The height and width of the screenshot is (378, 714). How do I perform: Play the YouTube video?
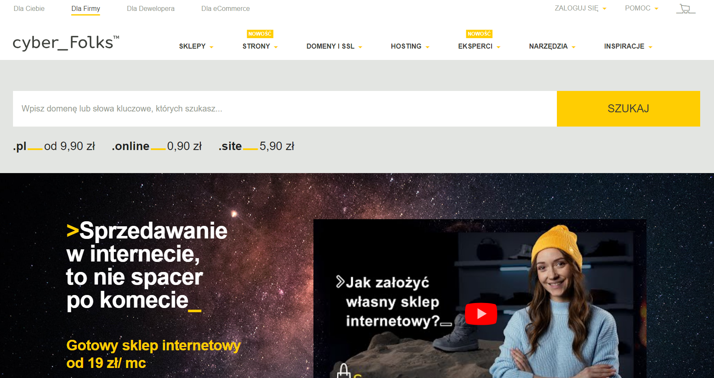point(481,314)
